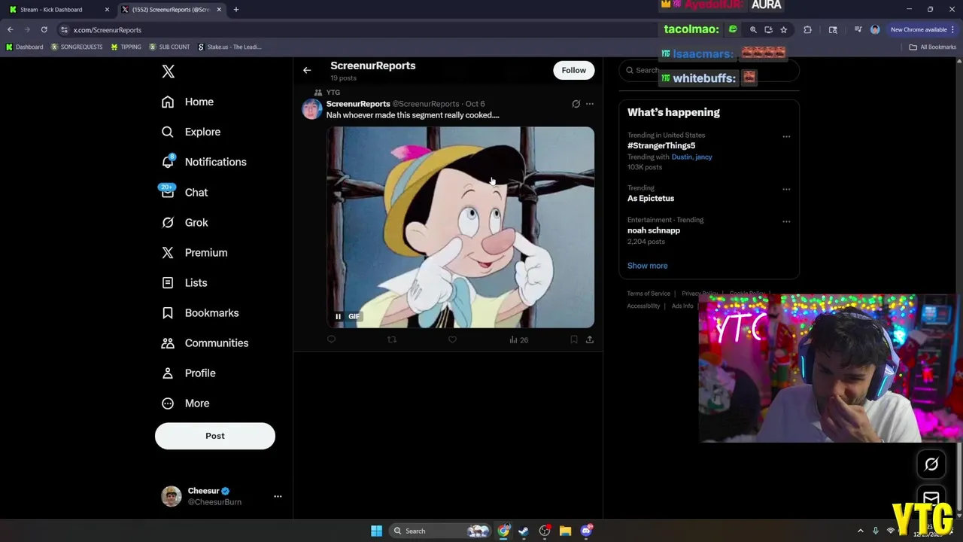Open the Windows Start menu
This screenshot has height=542, width=963.
tap(376, 531)
